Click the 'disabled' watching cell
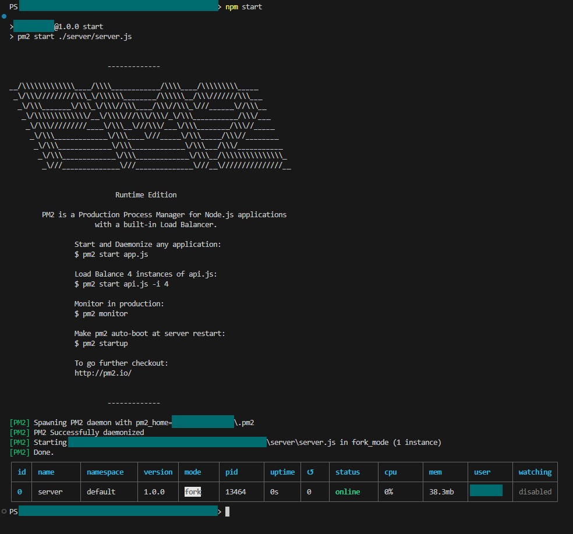The height and width of the screenshot is (534, 573). [x=535, y=492]
